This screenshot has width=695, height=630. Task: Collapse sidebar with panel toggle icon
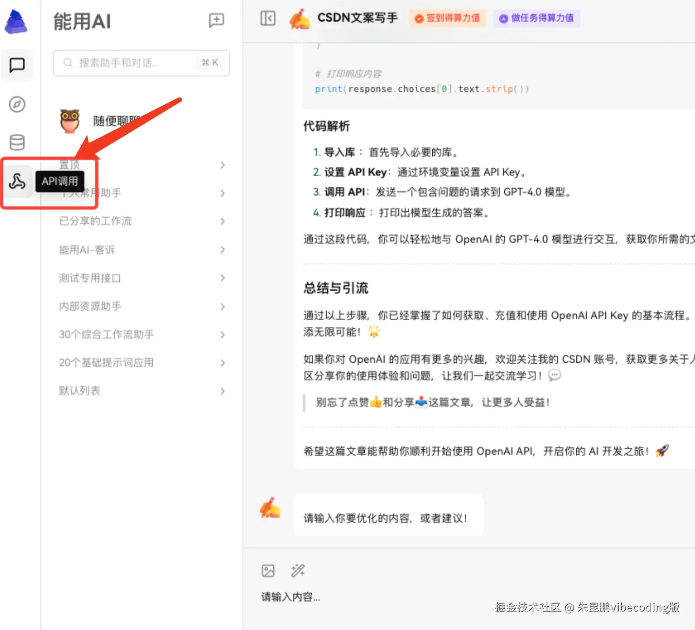(268, 18)
